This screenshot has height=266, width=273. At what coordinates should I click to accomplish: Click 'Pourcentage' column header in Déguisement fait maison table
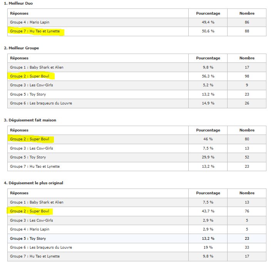[x=208, y=130]
